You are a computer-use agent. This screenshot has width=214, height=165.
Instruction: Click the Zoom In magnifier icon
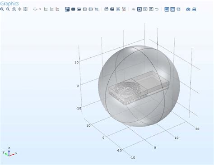click(x=2, y=9)
